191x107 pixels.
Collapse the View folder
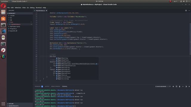coord(11,22)
